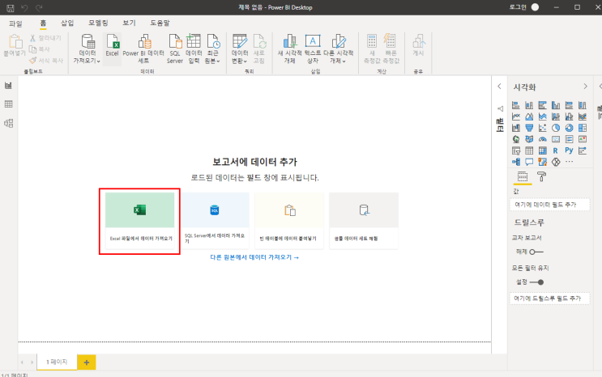Switch to Data view in left sidebar
602x377 pixels.
(8, 104)
